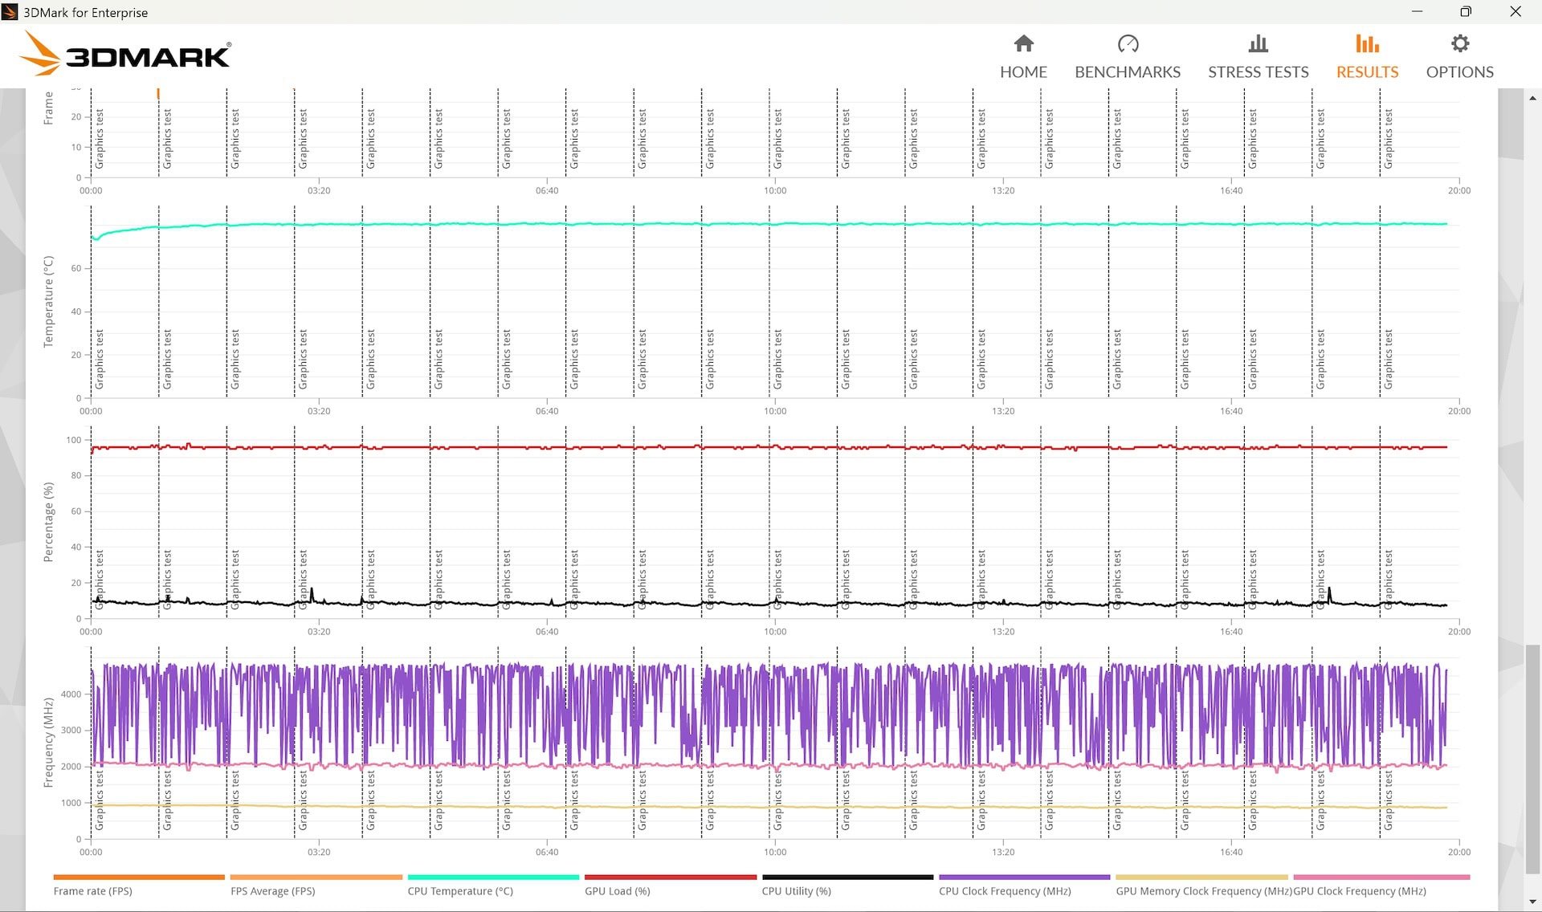1542x912 pixels.
Task: Toggle CPU Utility (%) legend color bar
Action: click(x=848, y=877)
